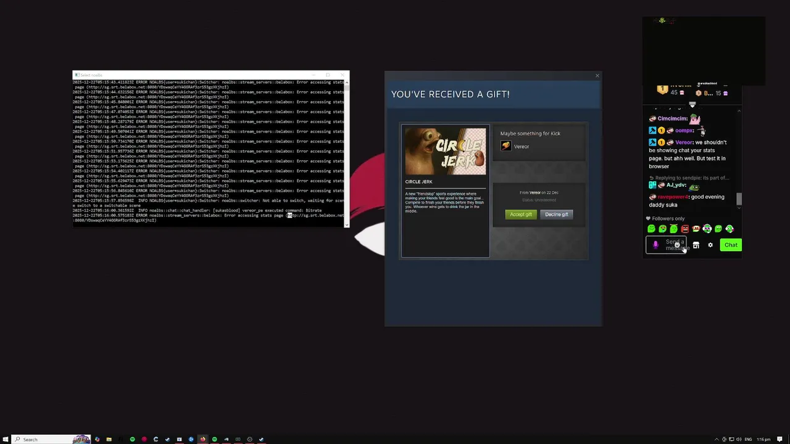The image size is (790, 444).
Task: Open the emote picker smiley icon
Action: pyautogui.click(x=677, y=245)
